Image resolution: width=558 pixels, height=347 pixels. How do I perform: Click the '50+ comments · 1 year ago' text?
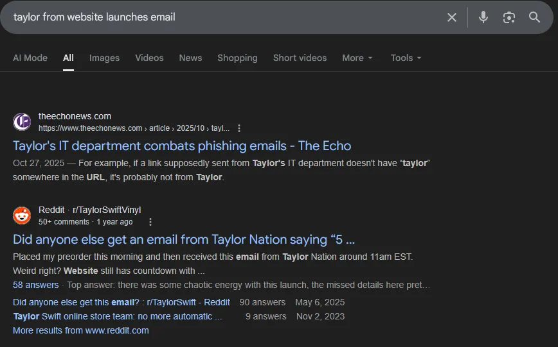tap(85, 222)
